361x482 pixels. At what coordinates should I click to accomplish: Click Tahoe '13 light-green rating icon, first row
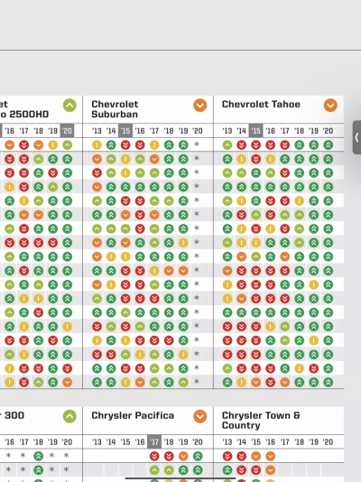[227, 144]
